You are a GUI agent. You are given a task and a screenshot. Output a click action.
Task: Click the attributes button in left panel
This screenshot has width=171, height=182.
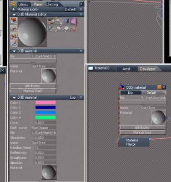coord(33,86)
